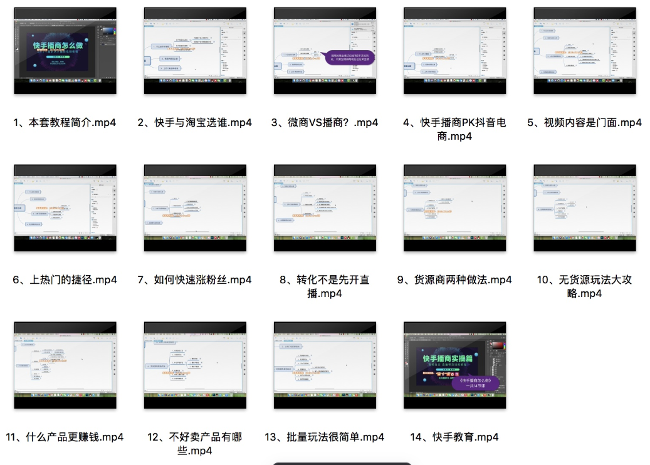Select the '11、什么产品更赚钱.mp4' thumbnail

point(65,365)
